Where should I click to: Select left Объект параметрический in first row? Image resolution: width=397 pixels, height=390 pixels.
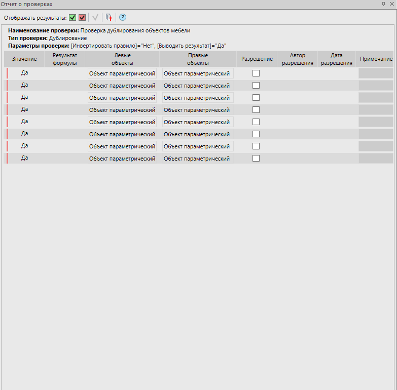122,73
